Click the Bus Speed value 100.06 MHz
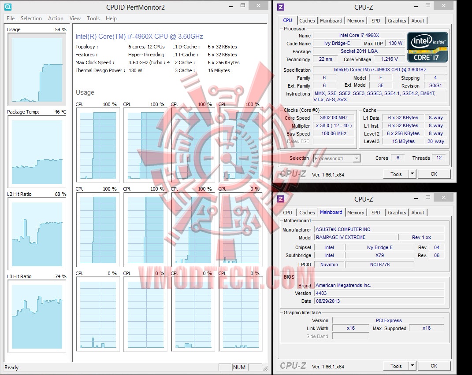Image resolution: width=472 pixels, height=375 pixels. pos(334,133)
